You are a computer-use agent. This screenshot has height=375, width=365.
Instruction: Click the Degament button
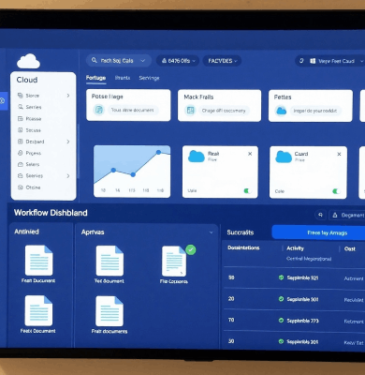tap(347, 216)
